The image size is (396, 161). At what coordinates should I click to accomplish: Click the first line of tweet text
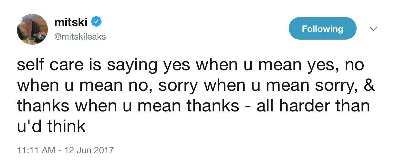click(x=191, y=66)
